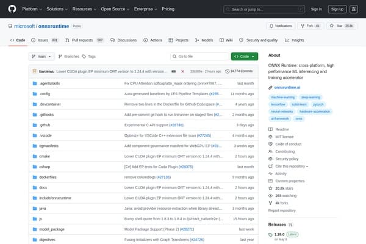The image size is (366, 244).
Task: Open the docs folder
Action: tap(43, 188)
